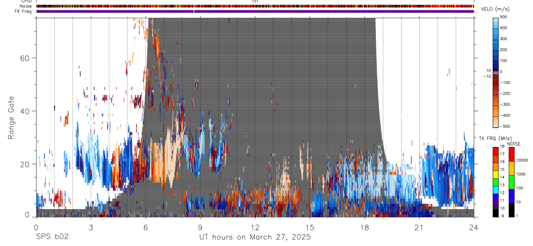Click the 500 label on the velocity scale
Screen dimensions: 533x246
tap(504, 17)
